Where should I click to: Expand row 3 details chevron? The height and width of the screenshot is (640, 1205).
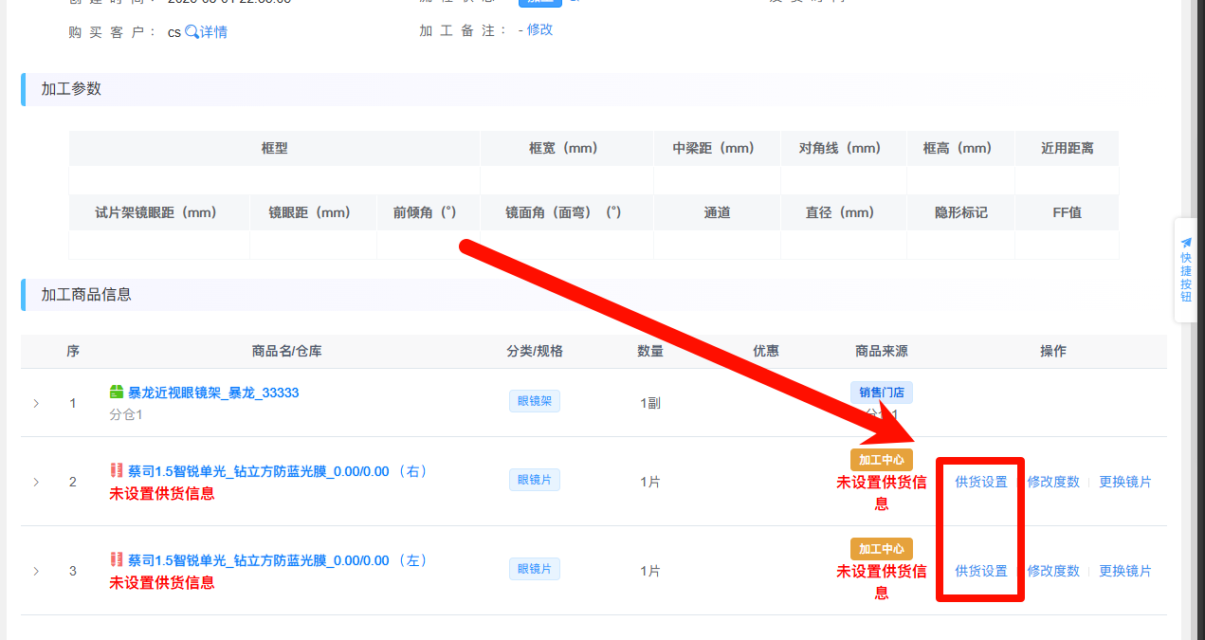(x=36, y=571)
